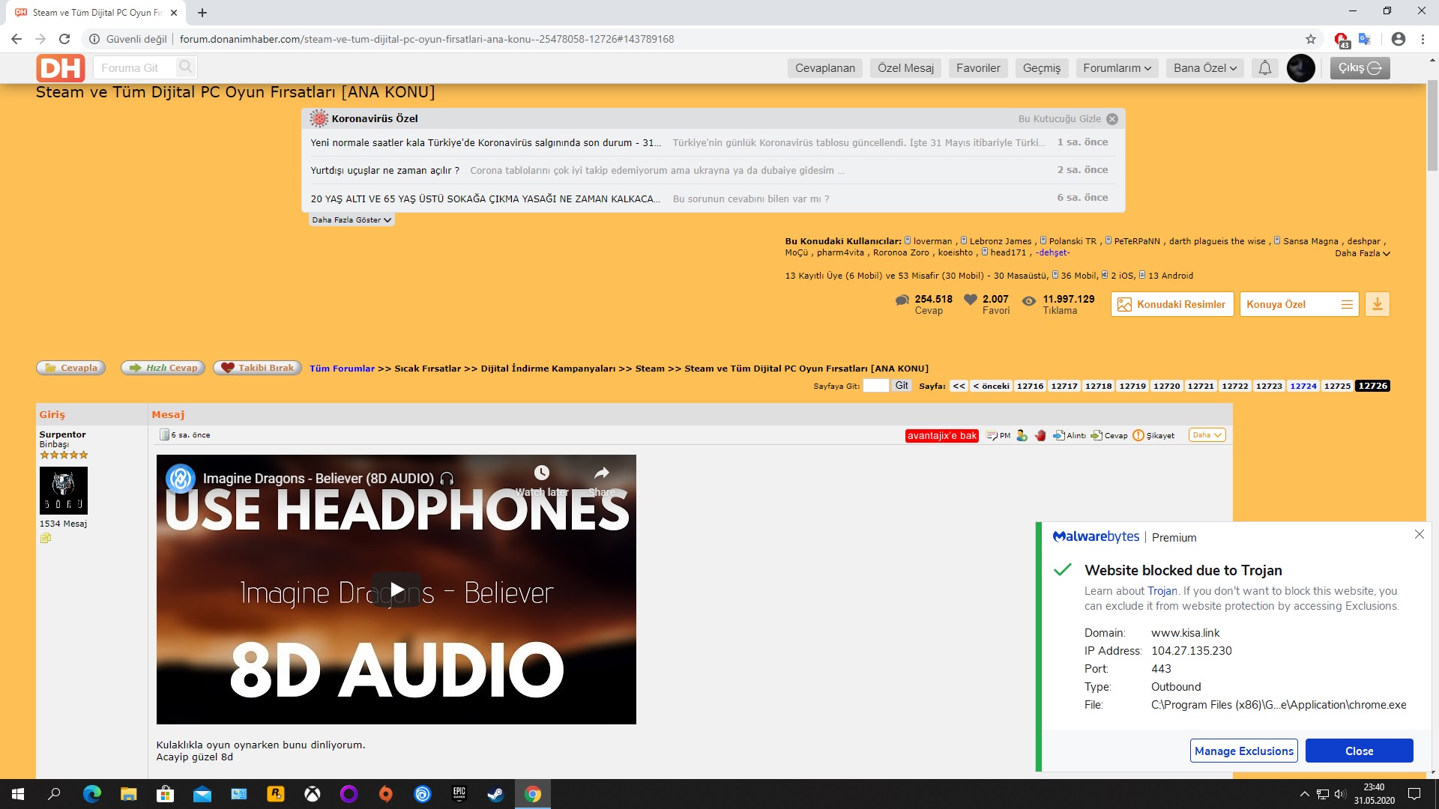Screen dimensions: 1439x809
Task: Send PM to Surpentor
Action: (999, 435)
